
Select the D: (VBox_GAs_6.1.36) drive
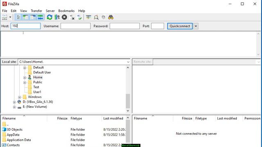coord(38,102)
